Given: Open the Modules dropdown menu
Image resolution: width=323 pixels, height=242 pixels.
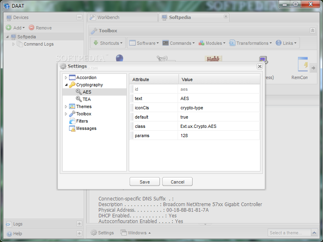Looking at the screenshot, I should [x=212, y=43].
